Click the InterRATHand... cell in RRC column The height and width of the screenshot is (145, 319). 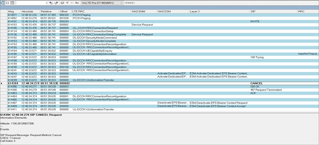click(x=308, y=54)
